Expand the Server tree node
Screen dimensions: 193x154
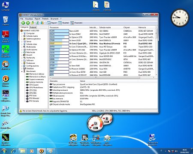tap(22, 41)
